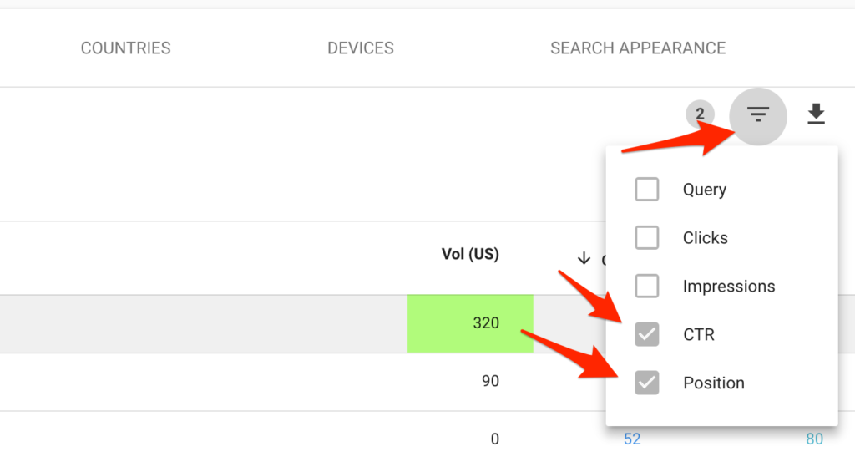Click the descending sort arrow icon
Viewport: 855px width, 457px height.
click(x=584, y=258)
